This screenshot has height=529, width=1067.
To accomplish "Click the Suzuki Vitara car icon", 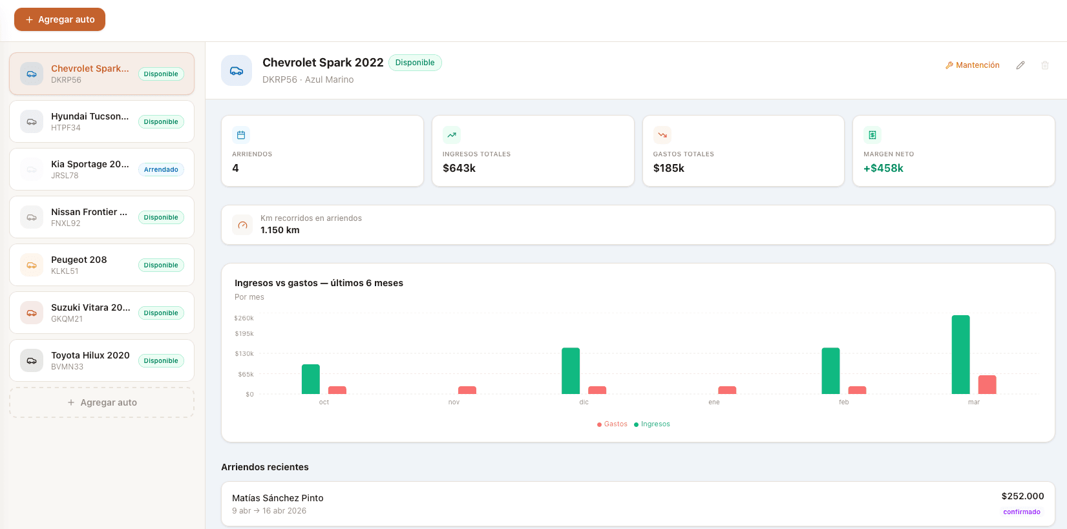I will click(32, 313).
